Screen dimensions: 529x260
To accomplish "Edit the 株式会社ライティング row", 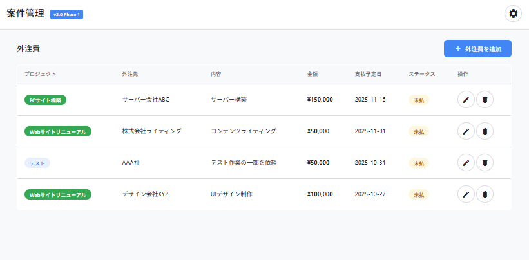I will [x=466, y=131].
